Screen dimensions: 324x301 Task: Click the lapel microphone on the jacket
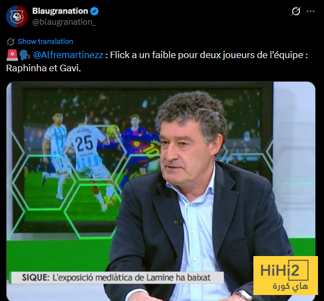pyautogui.click(x=178, y=220)
